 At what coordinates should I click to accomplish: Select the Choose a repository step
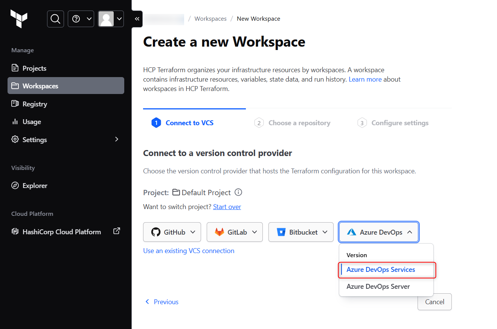coord(292,123)
